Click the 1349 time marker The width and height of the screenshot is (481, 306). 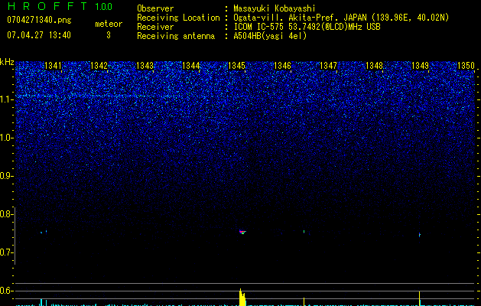420,66
